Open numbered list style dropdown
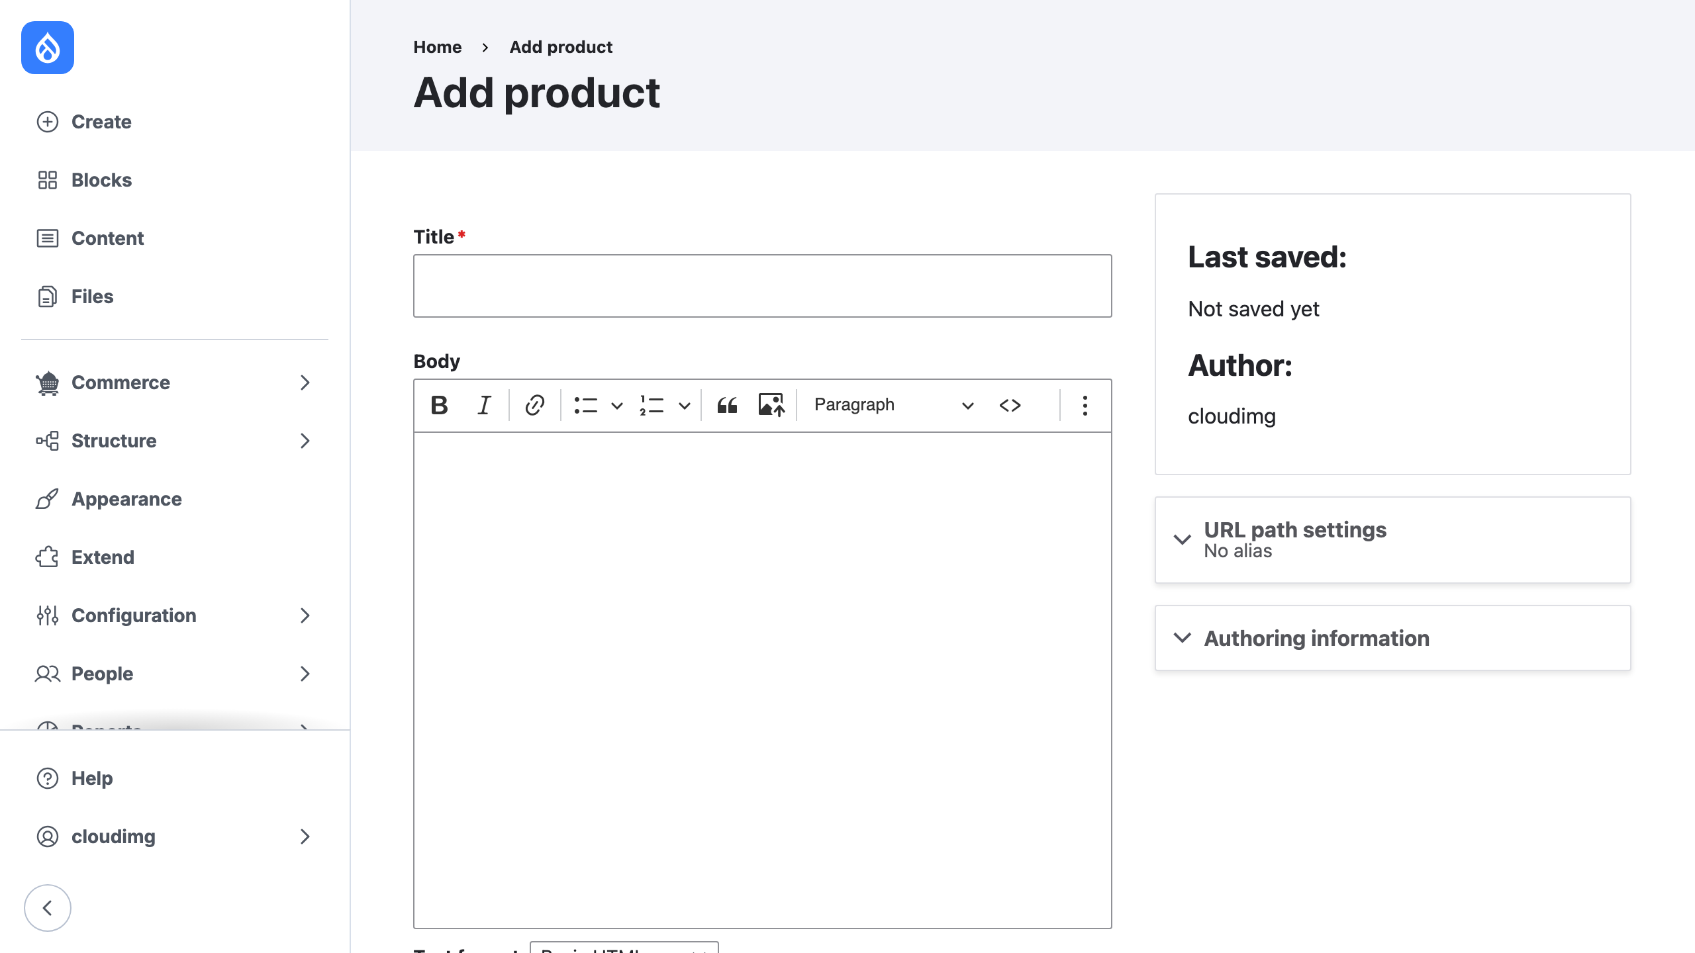1695x953 pixels. (x=684, y=405)
